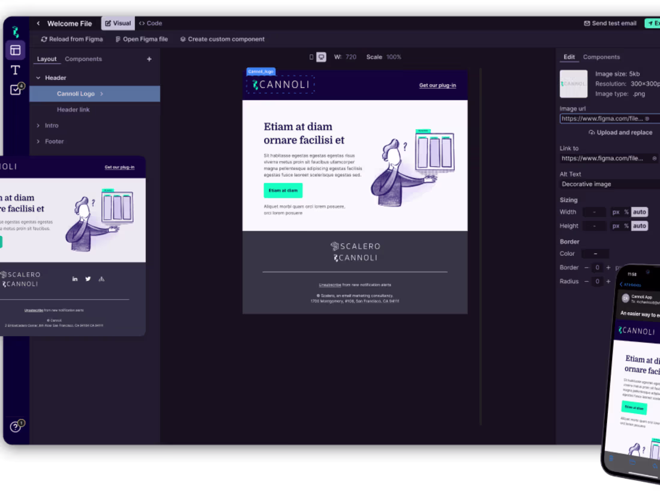Click Upload and replace
The image size is (660, 496).
click(x=620, y=132)
